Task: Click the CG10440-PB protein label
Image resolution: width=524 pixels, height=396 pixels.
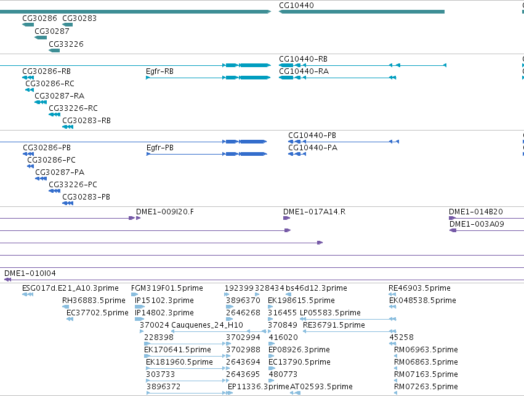Action: [312, 135]
